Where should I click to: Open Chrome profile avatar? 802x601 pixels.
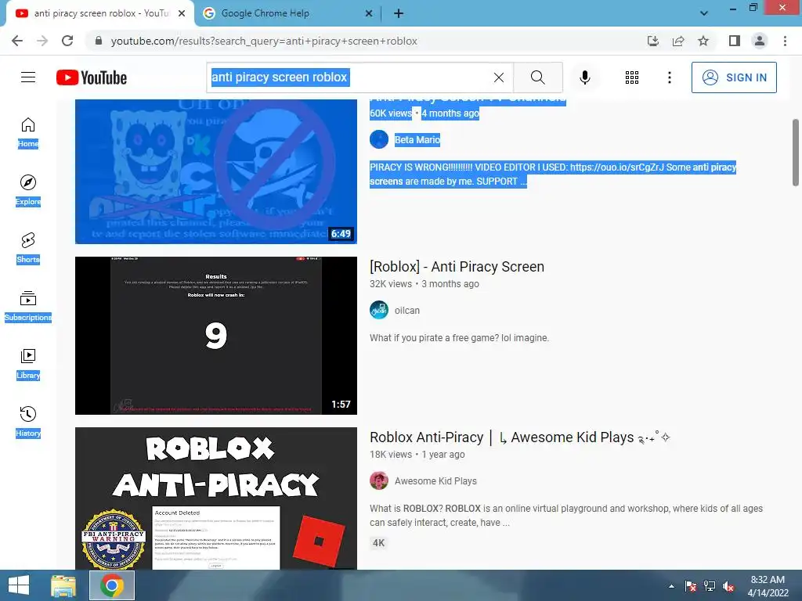[x=760, y=41]
